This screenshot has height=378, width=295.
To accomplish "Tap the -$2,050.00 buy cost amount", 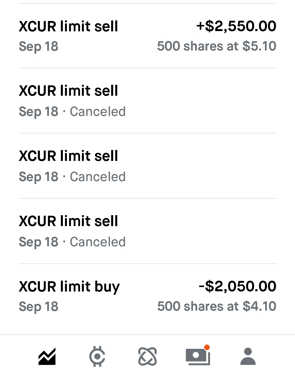I will tap(237, 286).
